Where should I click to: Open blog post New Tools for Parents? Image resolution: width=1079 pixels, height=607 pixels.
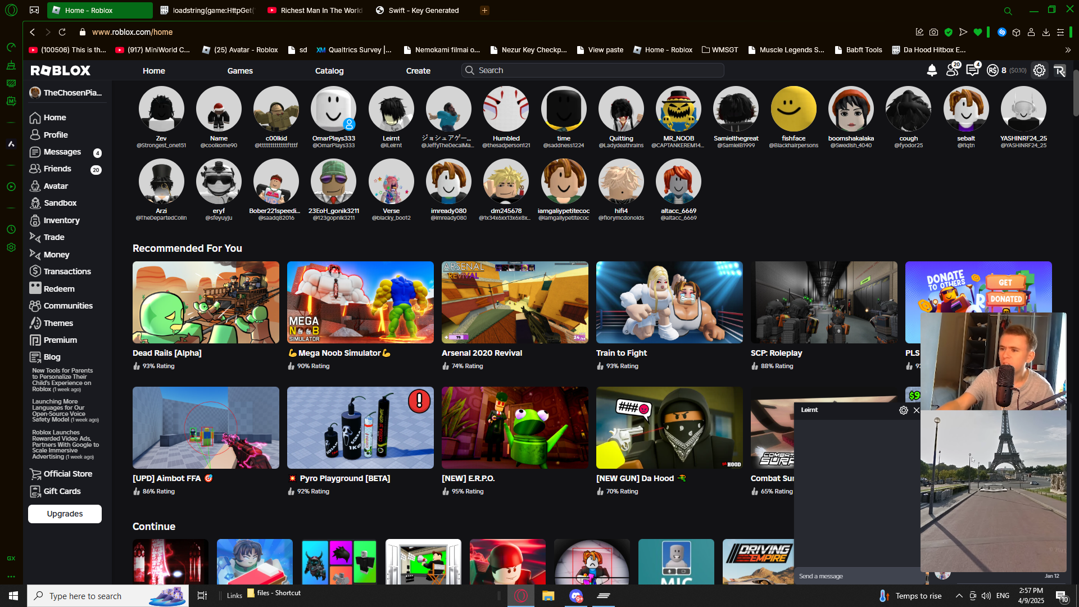click(62, 380)
